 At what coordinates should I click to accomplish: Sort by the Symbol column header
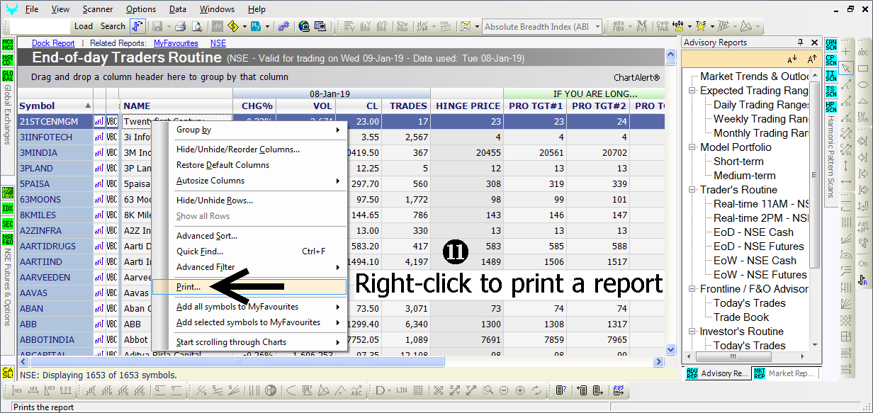tap(55, 106)
